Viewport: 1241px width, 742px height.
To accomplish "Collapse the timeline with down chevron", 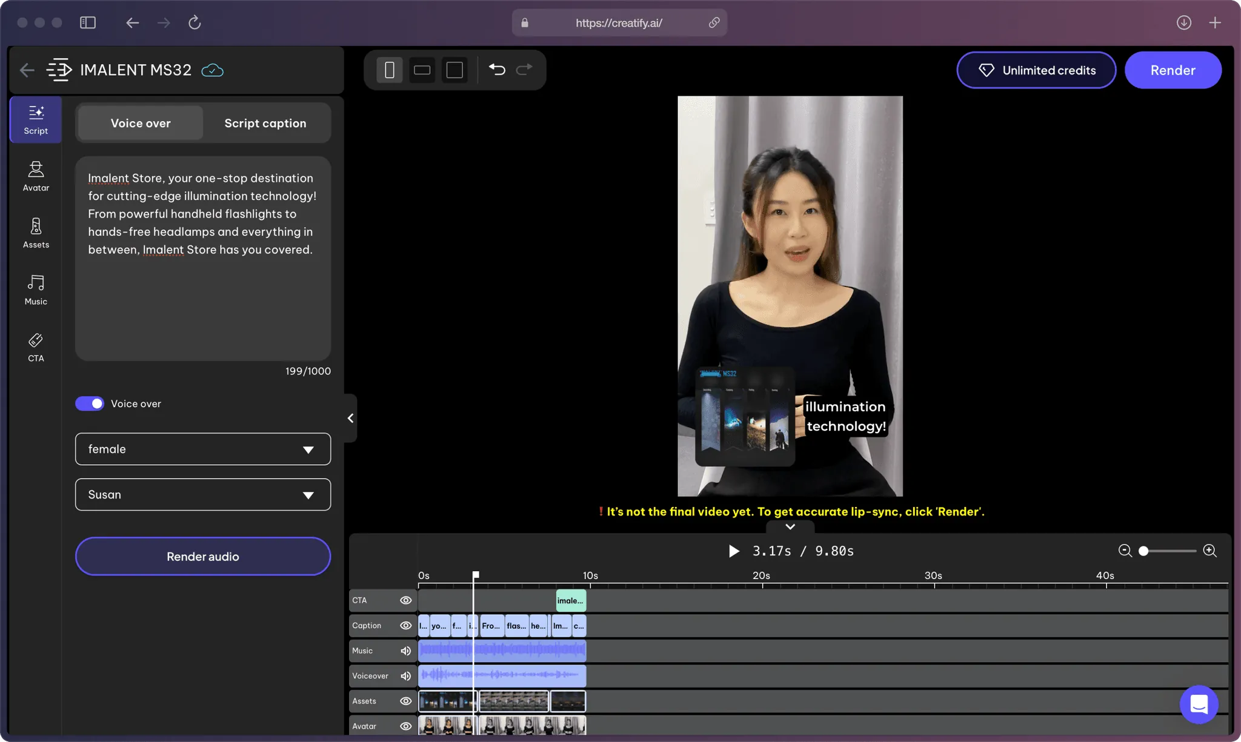I will point(790,526).
